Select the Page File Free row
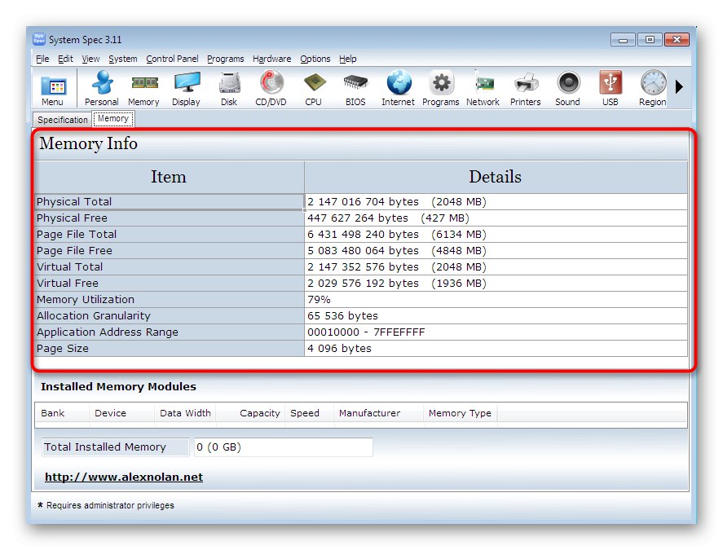 click(360, 251)
